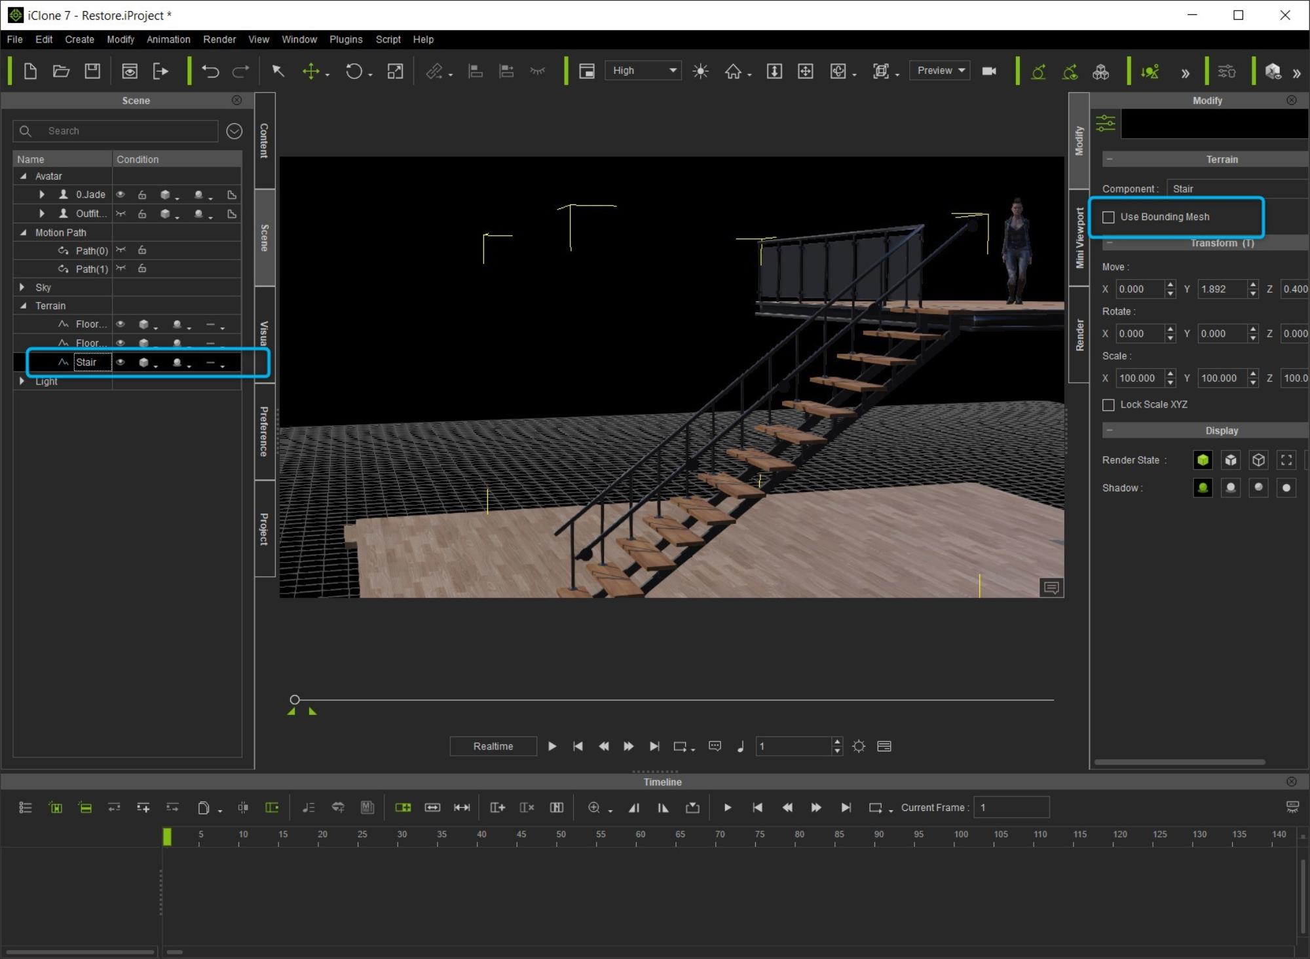The height and width of the screenshot is (959, 1310).
Task: Select the Scale object tool
Action: pos(395,71)
